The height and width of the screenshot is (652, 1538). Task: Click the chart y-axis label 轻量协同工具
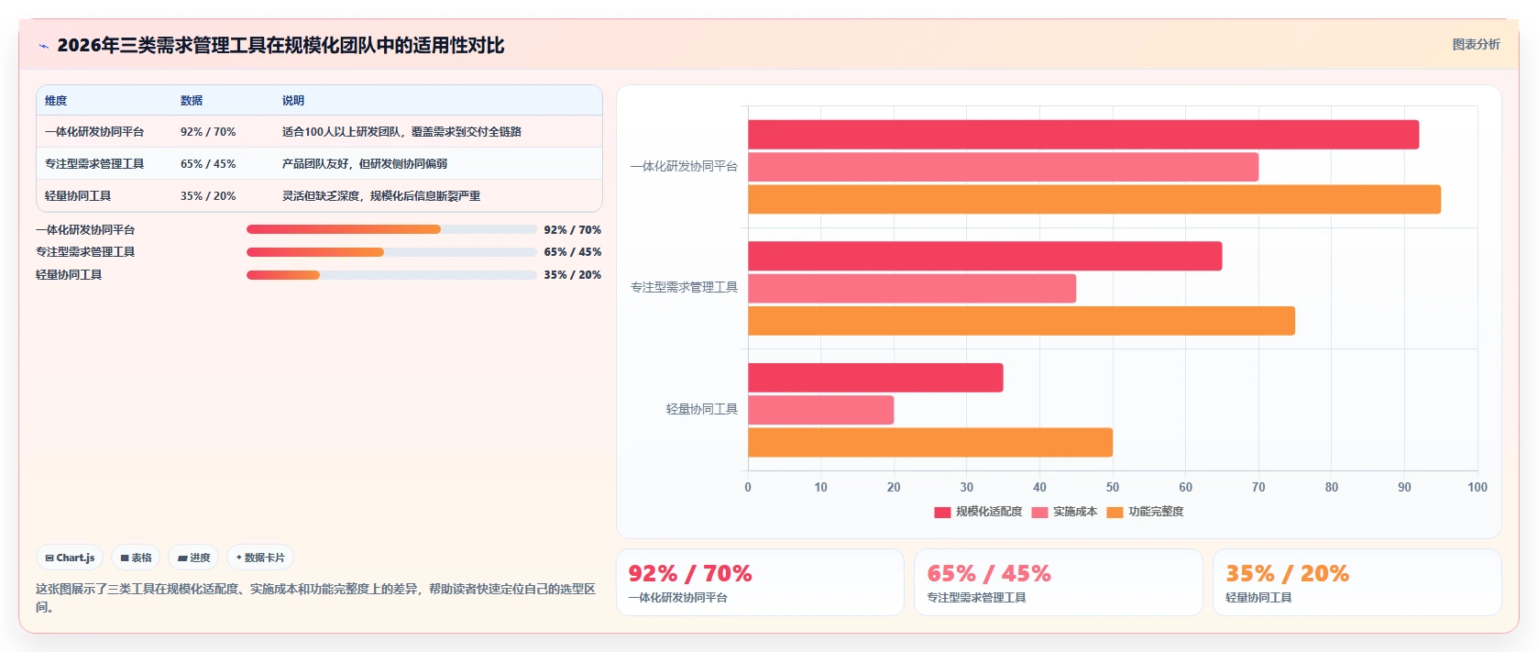[702, 410]
